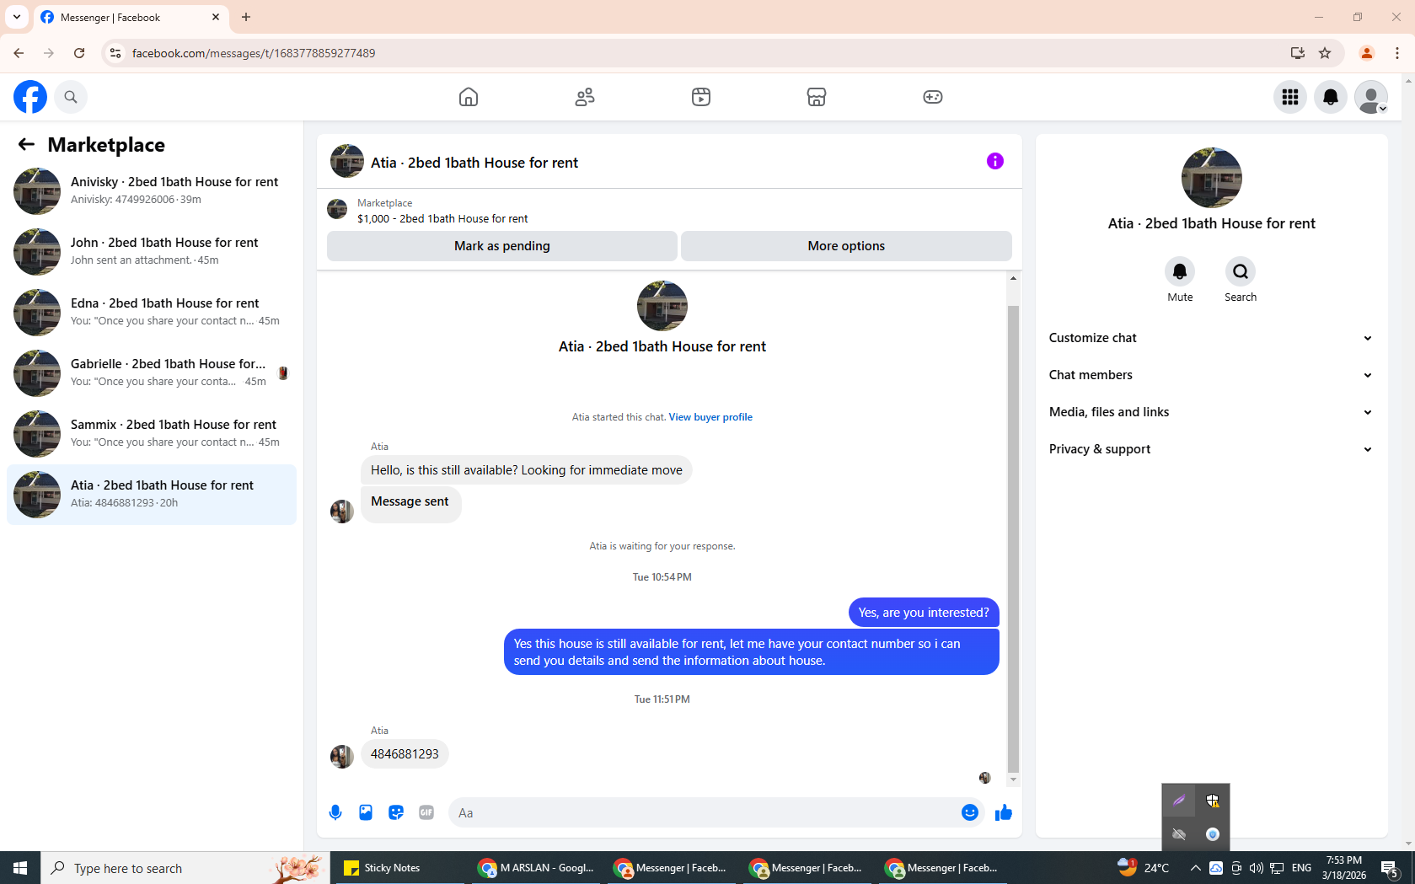Choose a sticker icon in composer

click(396, 812)
